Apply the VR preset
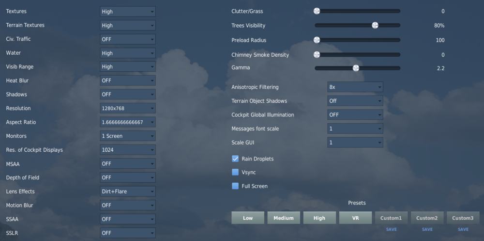Screen dimensions: 484x241 pyautogui.click(x=355, y=218)
